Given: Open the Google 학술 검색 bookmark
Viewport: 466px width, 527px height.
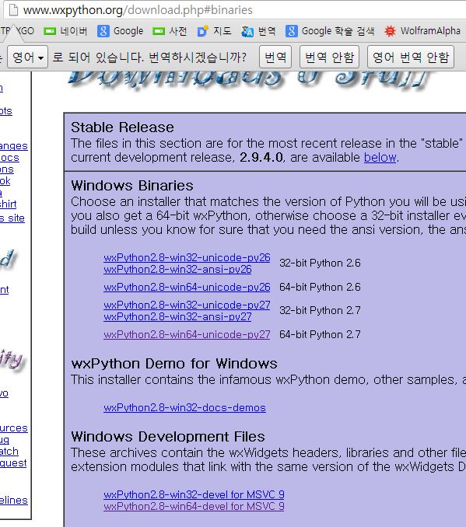Looking at the screenshot, I should click(330, 31).
